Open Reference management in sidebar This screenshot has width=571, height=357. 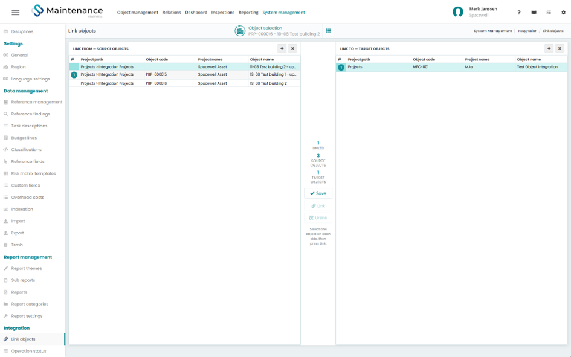pyautogui.click(x=36, y=102)
